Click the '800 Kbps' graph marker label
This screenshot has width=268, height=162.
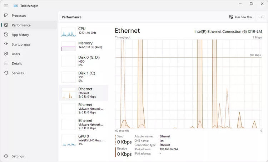point(255,55)
